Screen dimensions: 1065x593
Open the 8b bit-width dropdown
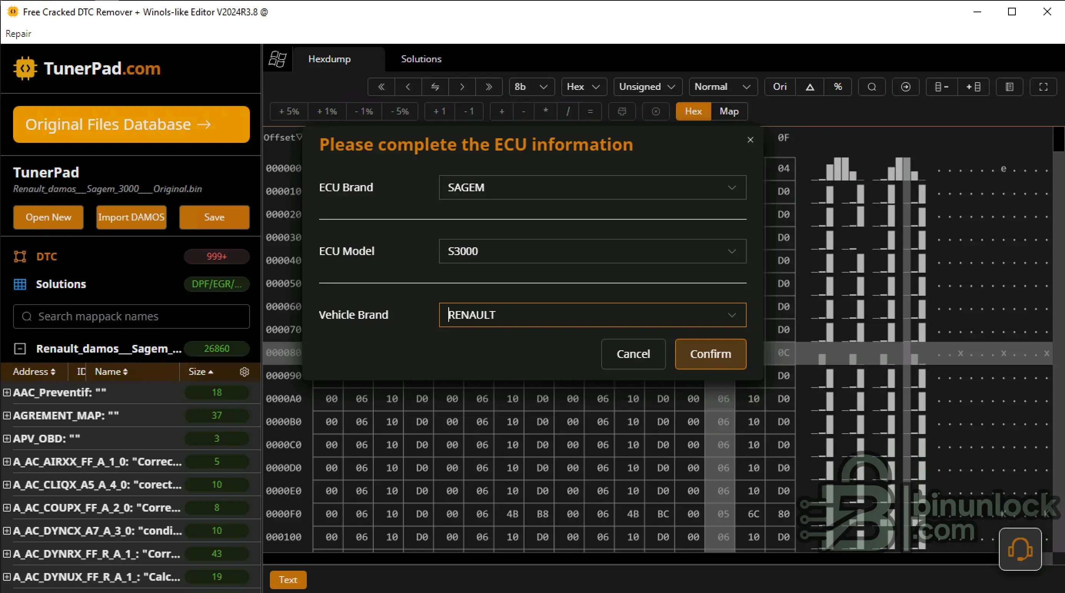[531, 87]
